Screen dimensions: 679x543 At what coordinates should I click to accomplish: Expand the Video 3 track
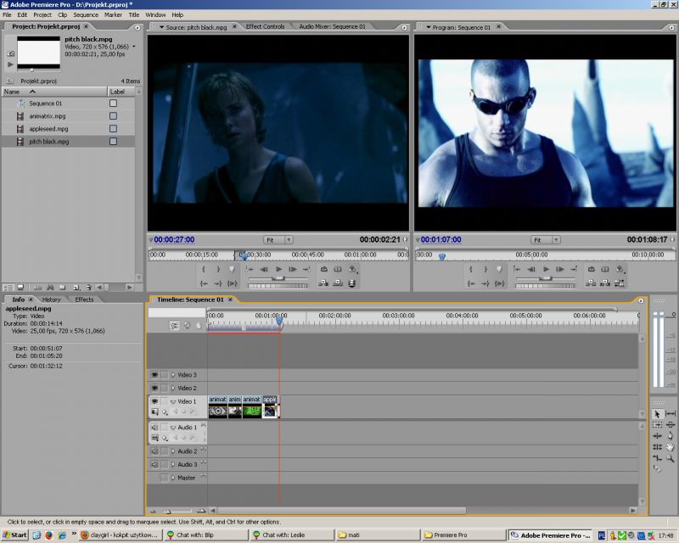coord(173,375)
